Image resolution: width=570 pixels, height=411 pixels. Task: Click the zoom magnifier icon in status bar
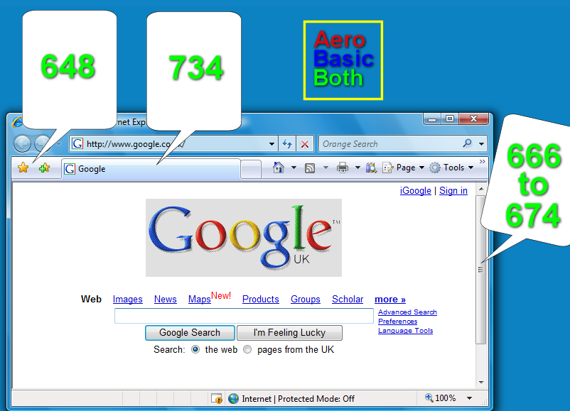[429, 398]
